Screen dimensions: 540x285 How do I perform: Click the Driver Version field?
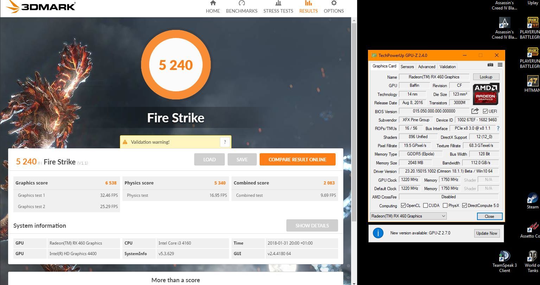pyautogui.click(x=449, y=171)
